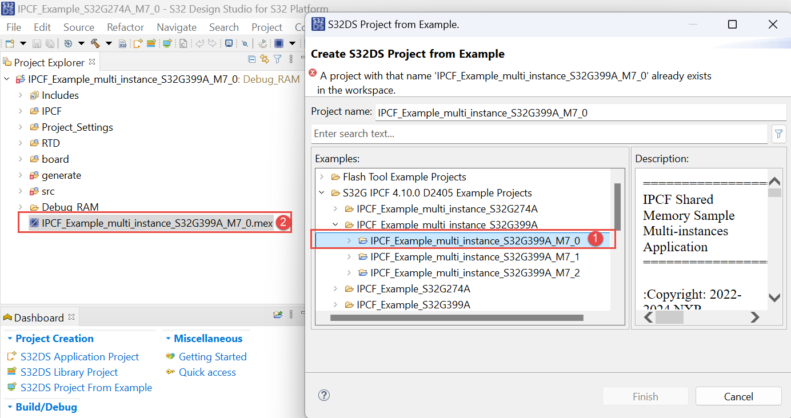Collapse all in Project Explorer
Viewport: 791px width, 418px height.
(x=251, y=59)
